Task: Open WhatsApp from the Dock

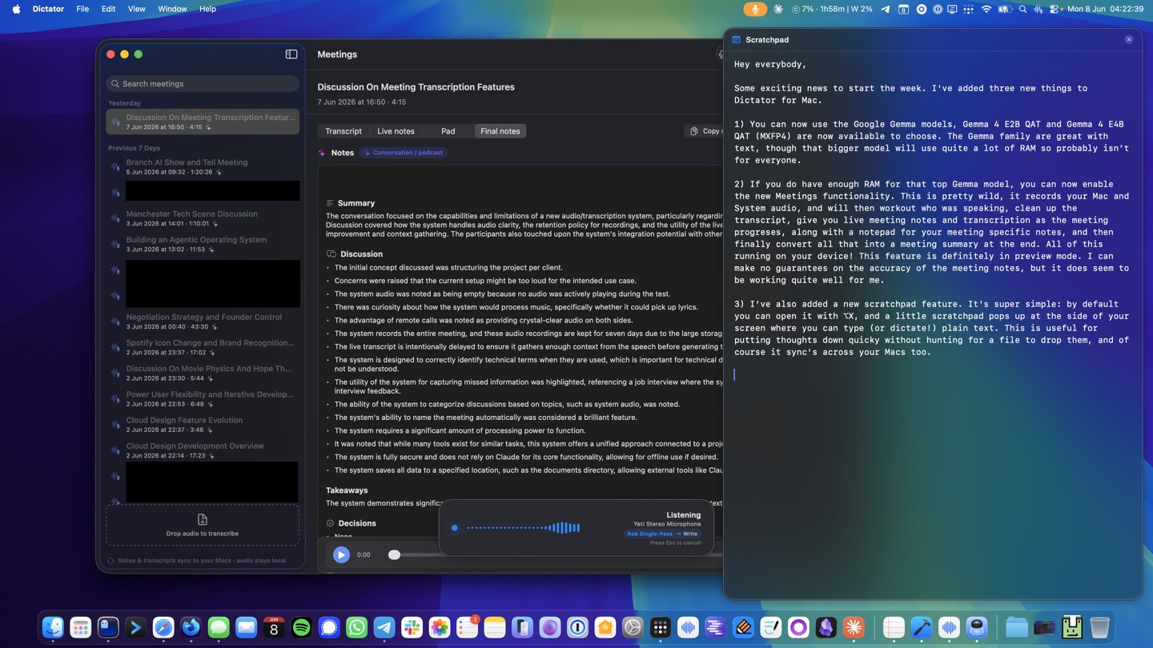Action: 356,627
